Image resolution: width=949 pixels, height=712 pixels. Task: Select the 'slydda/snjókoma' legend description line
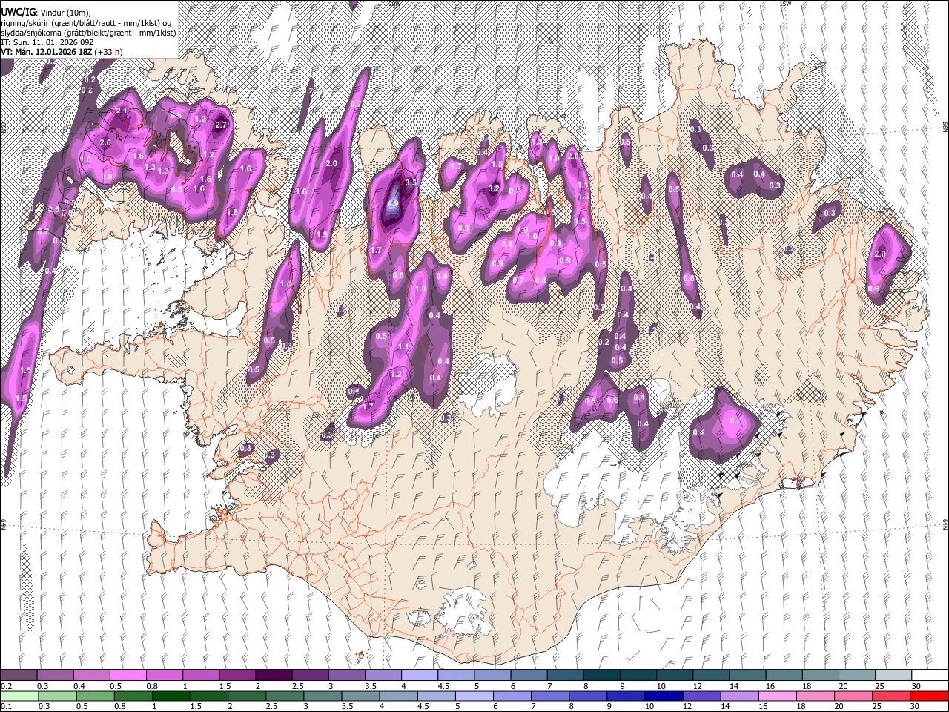pos(88,33)
